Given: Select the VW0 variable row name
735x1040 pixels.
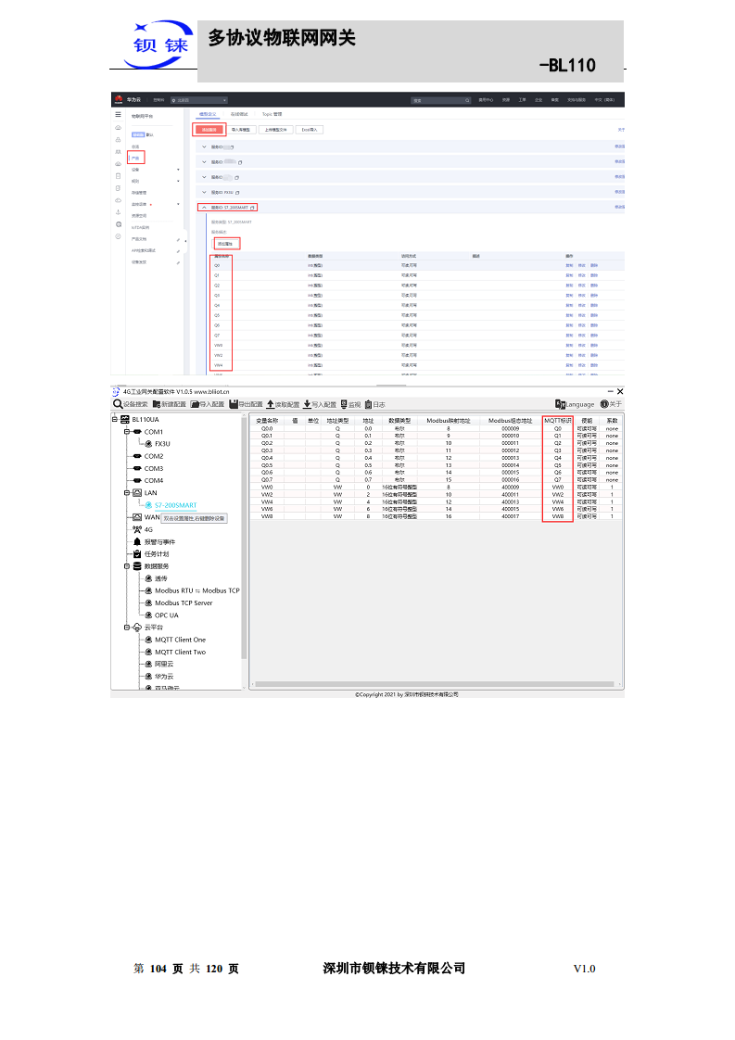Looking at the screenshot, I should point(267,487).
